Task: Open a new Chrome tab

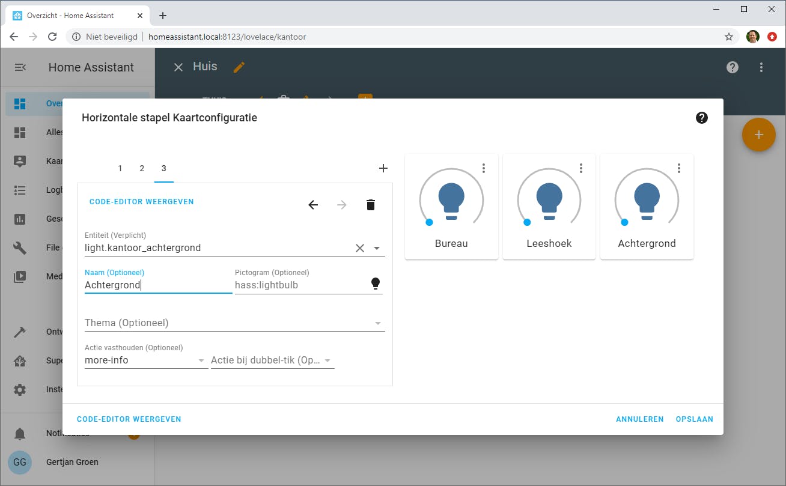Action: pos(163,16)
